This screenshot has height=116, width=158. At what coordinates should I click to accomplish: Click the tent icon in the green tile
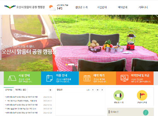pyautogui.click(x=12, y=78)
